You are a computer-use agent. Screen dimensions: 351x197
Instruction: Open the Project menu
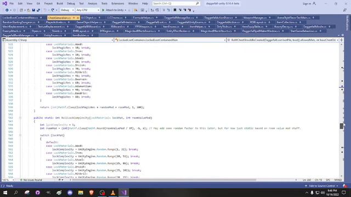(x=48, y=4)
